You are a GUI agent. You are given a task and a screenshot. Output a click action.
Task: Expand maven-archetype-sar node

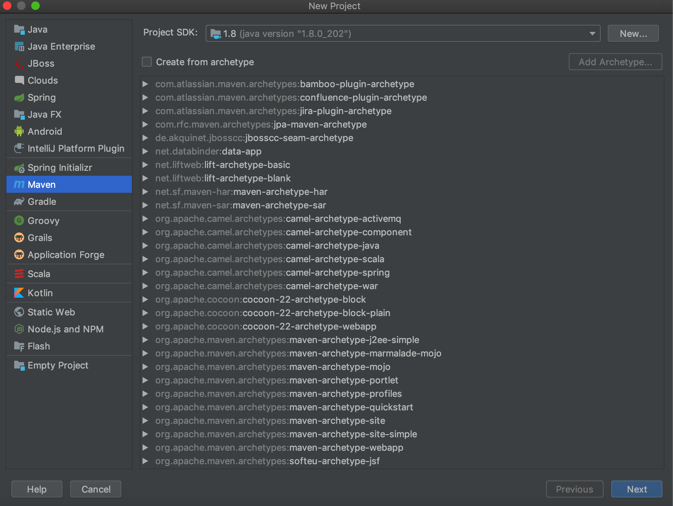pos(145,205)
